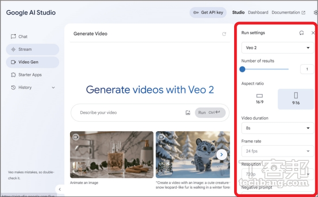This screenshot has height=197, width=318.
Task: Select the 9:16 aspect ratio
Action: [x=295, y=99]
